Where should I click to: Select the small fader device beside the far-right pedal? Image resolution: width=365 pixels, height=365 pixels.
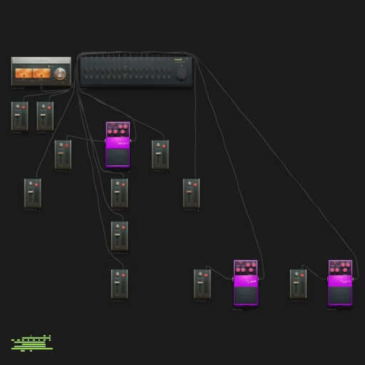(x=298, y=285)
